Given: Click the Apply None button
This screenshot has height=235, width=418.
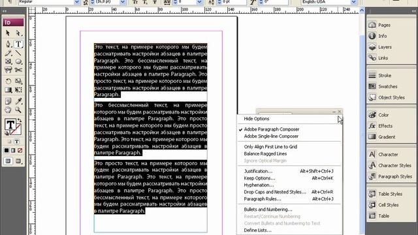Looking at the screenshot, I should 20,151.
